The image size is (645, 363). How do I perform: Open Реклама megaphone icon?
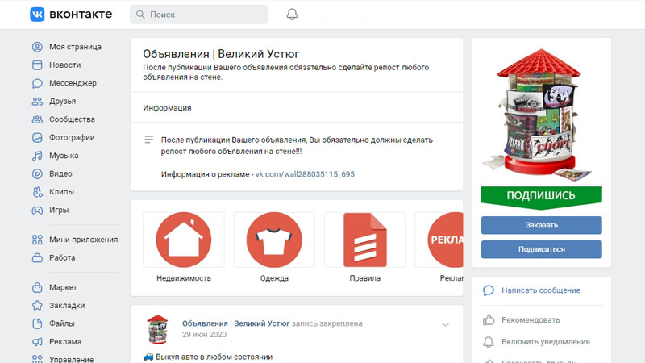click(37, 341)
